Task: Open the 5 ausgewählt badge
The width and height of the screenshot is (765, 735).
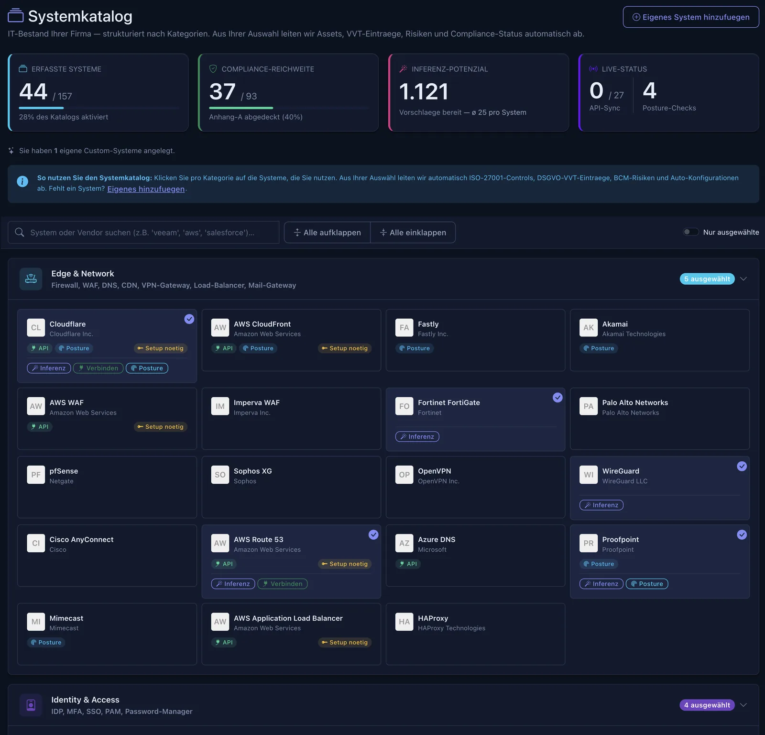Action: [707, 279]
